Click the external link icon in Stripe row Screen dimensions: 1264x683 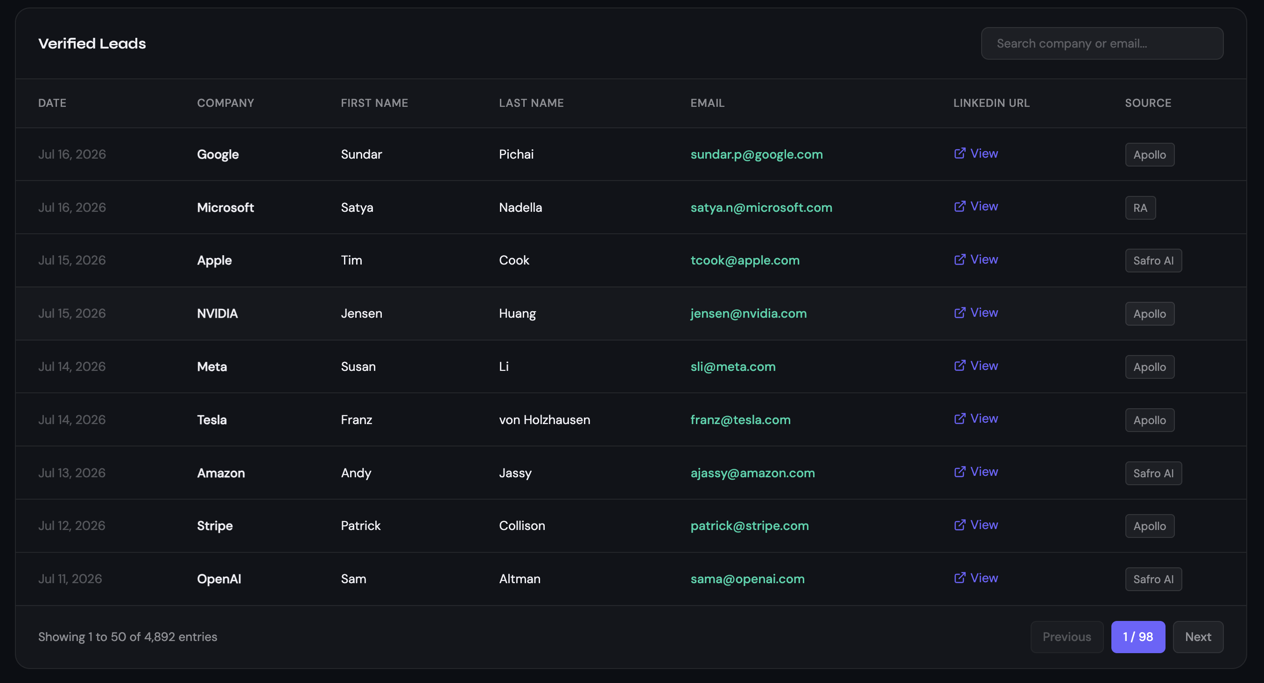point(959,525)
